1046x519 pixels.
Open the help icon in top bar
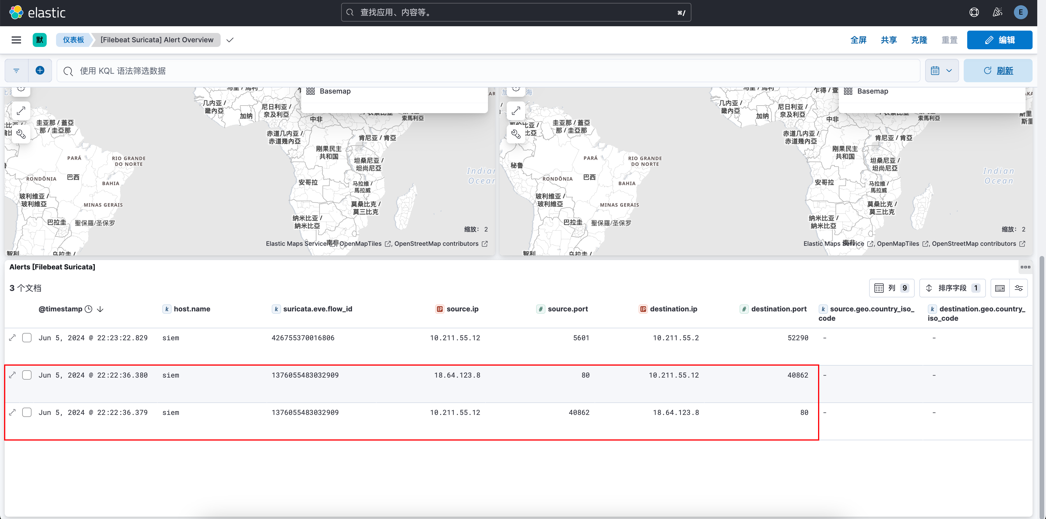(974, 12)
